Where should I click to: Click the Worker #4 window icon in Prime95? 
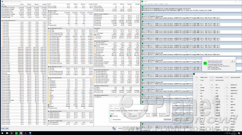tap(143, 36)
